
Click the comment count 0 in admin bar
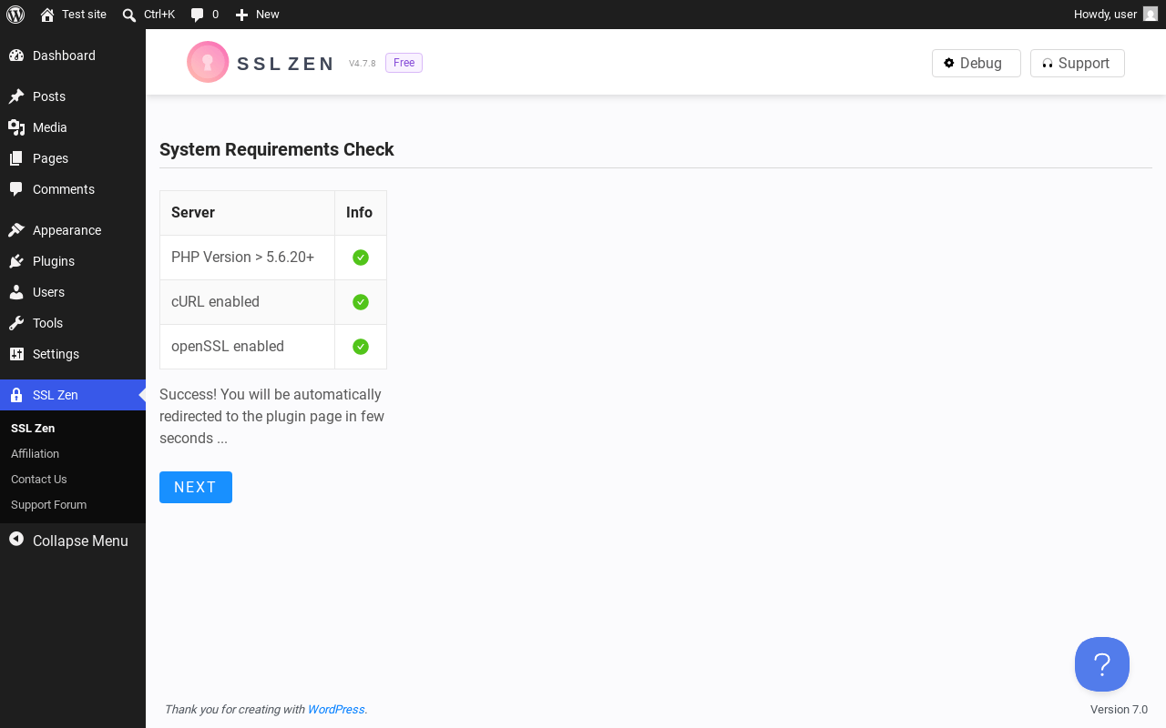tap(215, 15)
